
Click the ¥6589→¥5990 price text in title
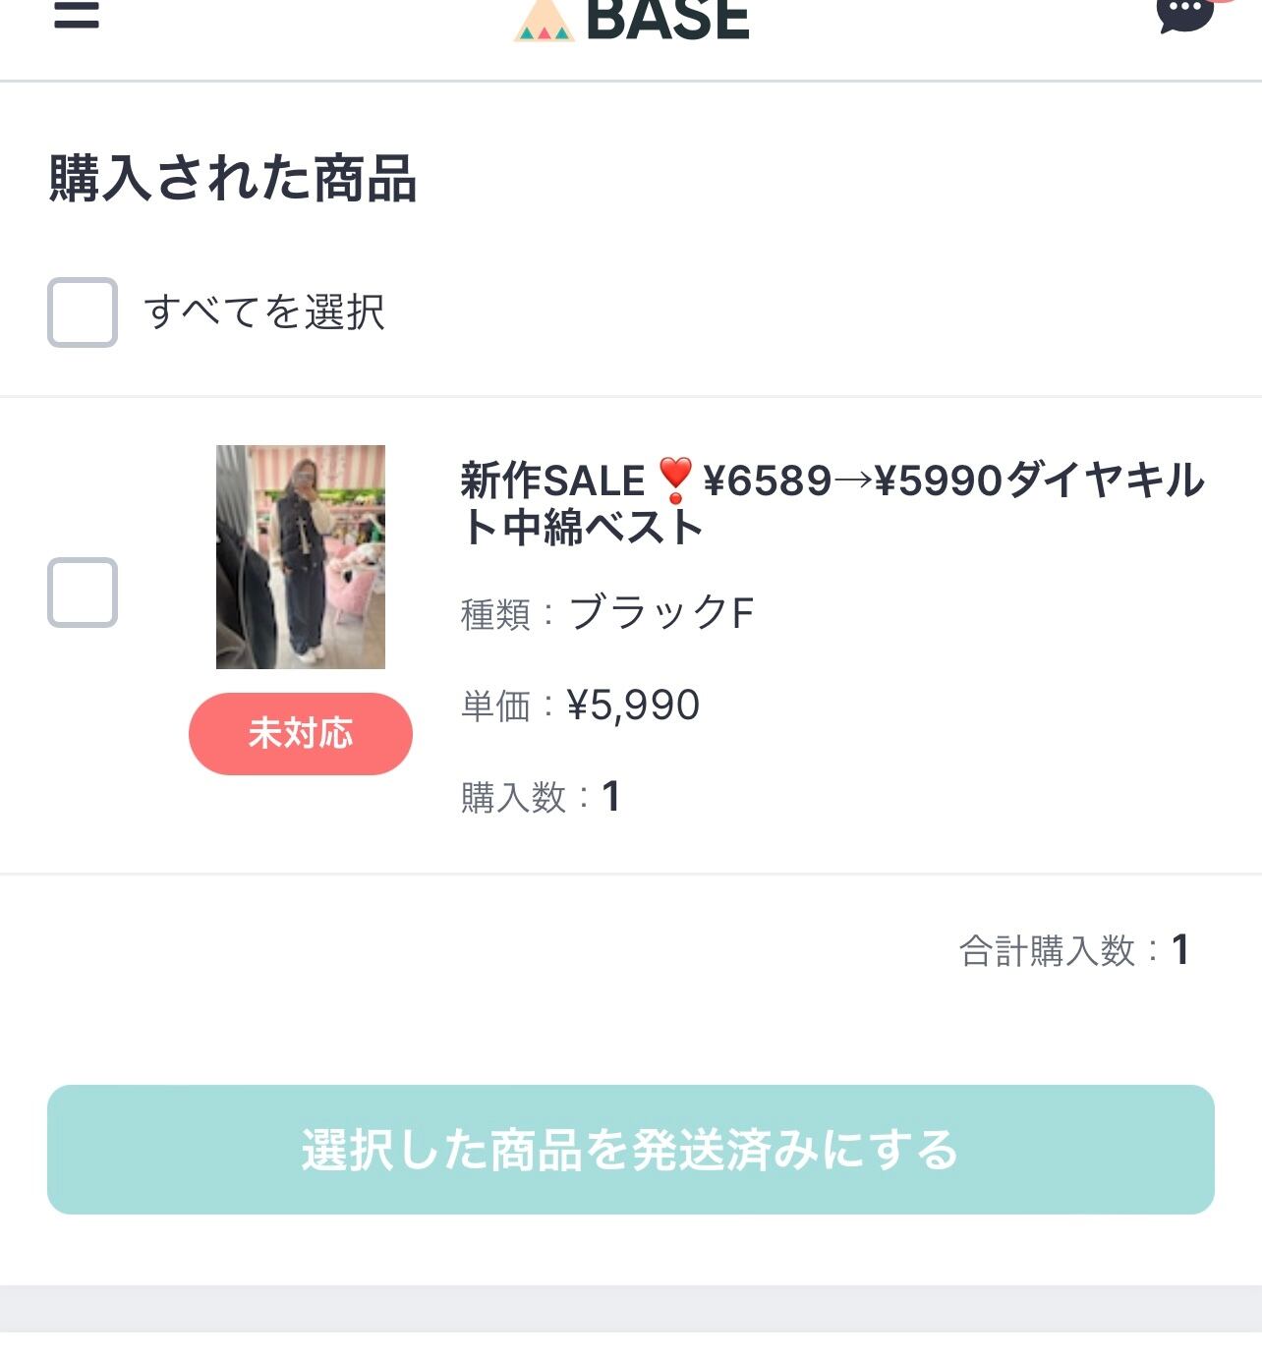[x=853, y=481]
